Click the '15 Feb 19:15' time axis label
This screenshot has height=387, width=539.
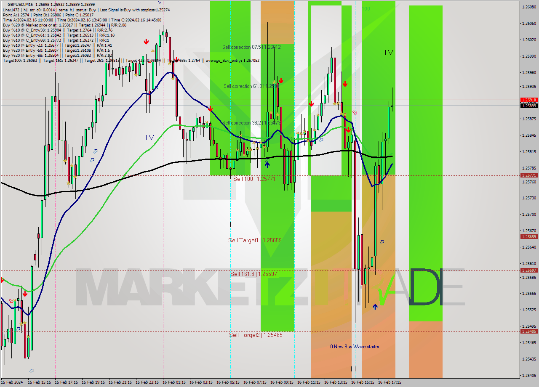tap(93, 382)
